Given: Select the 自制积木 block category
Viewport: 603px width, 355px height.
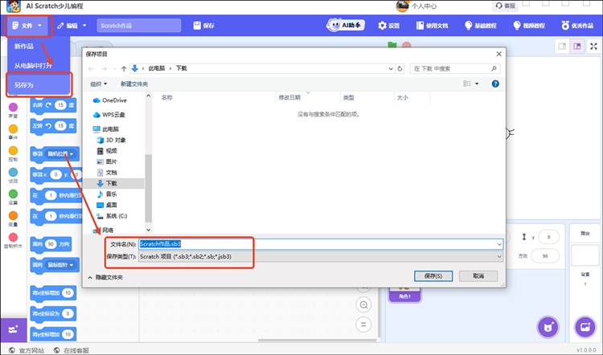Looking at the screenshot, I should tap(13, 240).
